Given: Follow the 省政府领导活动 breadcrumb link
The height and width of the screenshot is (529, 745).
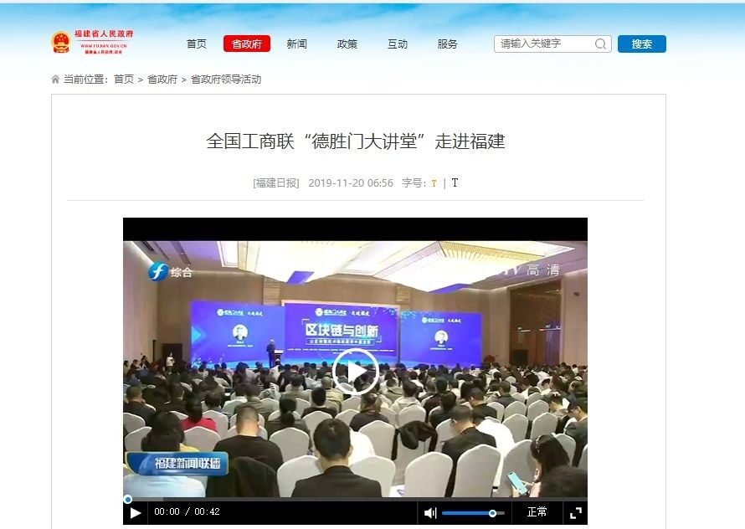Looking at the screenshot, I should pyautogui.click(x=226, y=80).
